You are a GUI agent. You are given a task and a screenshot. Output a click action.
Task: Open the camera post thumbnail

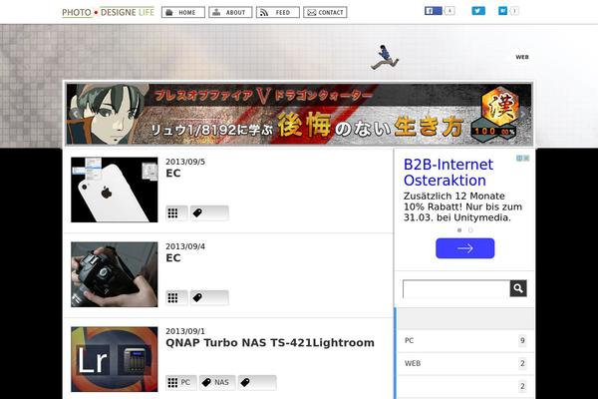(114, 274)
